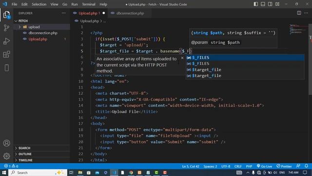
Task: Click the device icon below Extensions
Action: click(x=6, y=68)
